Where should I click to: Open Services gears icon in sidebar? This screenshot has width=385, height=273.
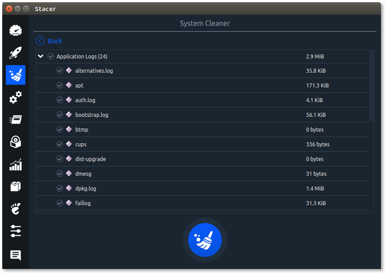tap(16, 97)
